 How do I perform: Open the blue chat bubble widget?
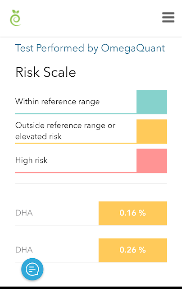32,269
